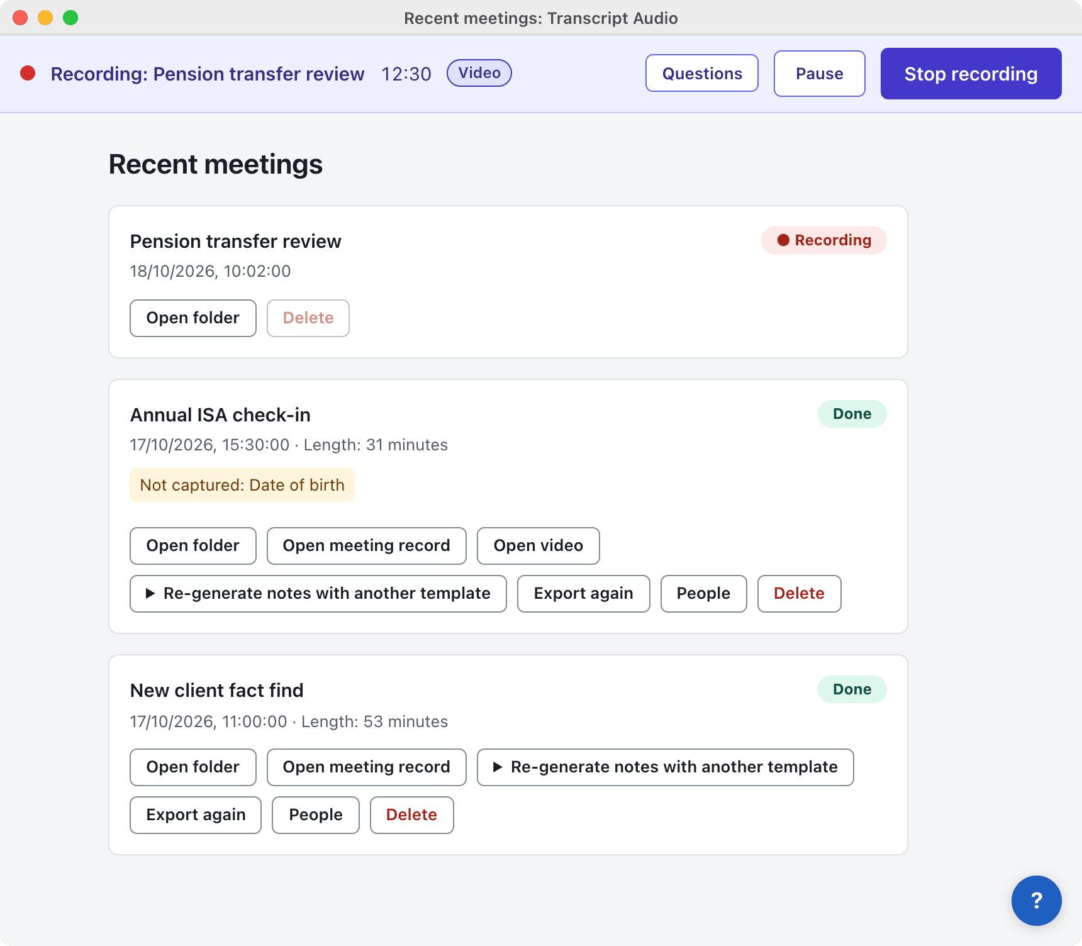This screenshot has width=1082, height=946.
Task: Open video of Annual ISA check-in
Action: (x=538, y=546)
